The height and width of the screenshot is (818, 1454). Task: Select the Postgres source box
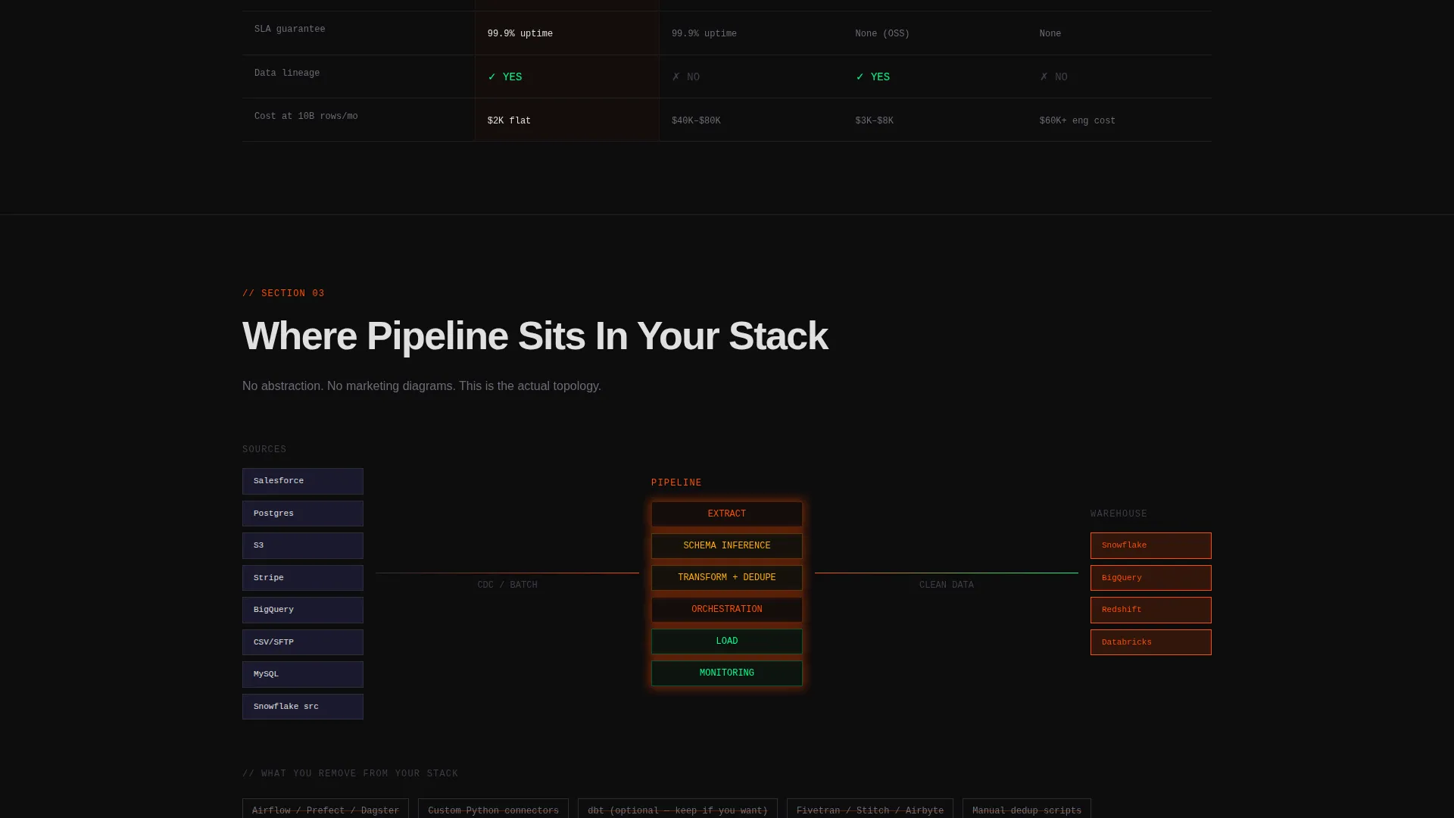(303, 514)
